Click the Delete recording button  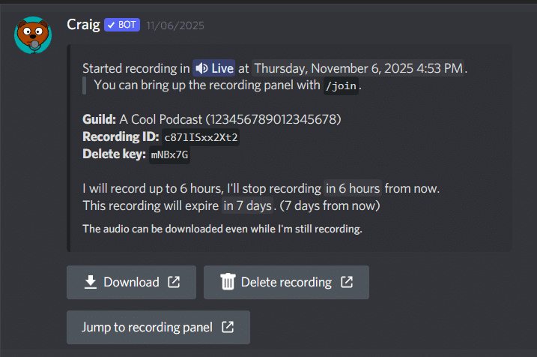pos(286,282)
